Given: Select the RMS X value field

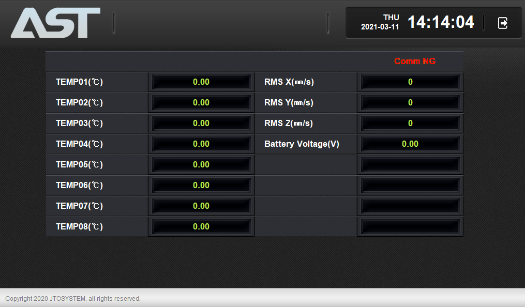Looking at the screenshot, I should (x=410, y=82).
